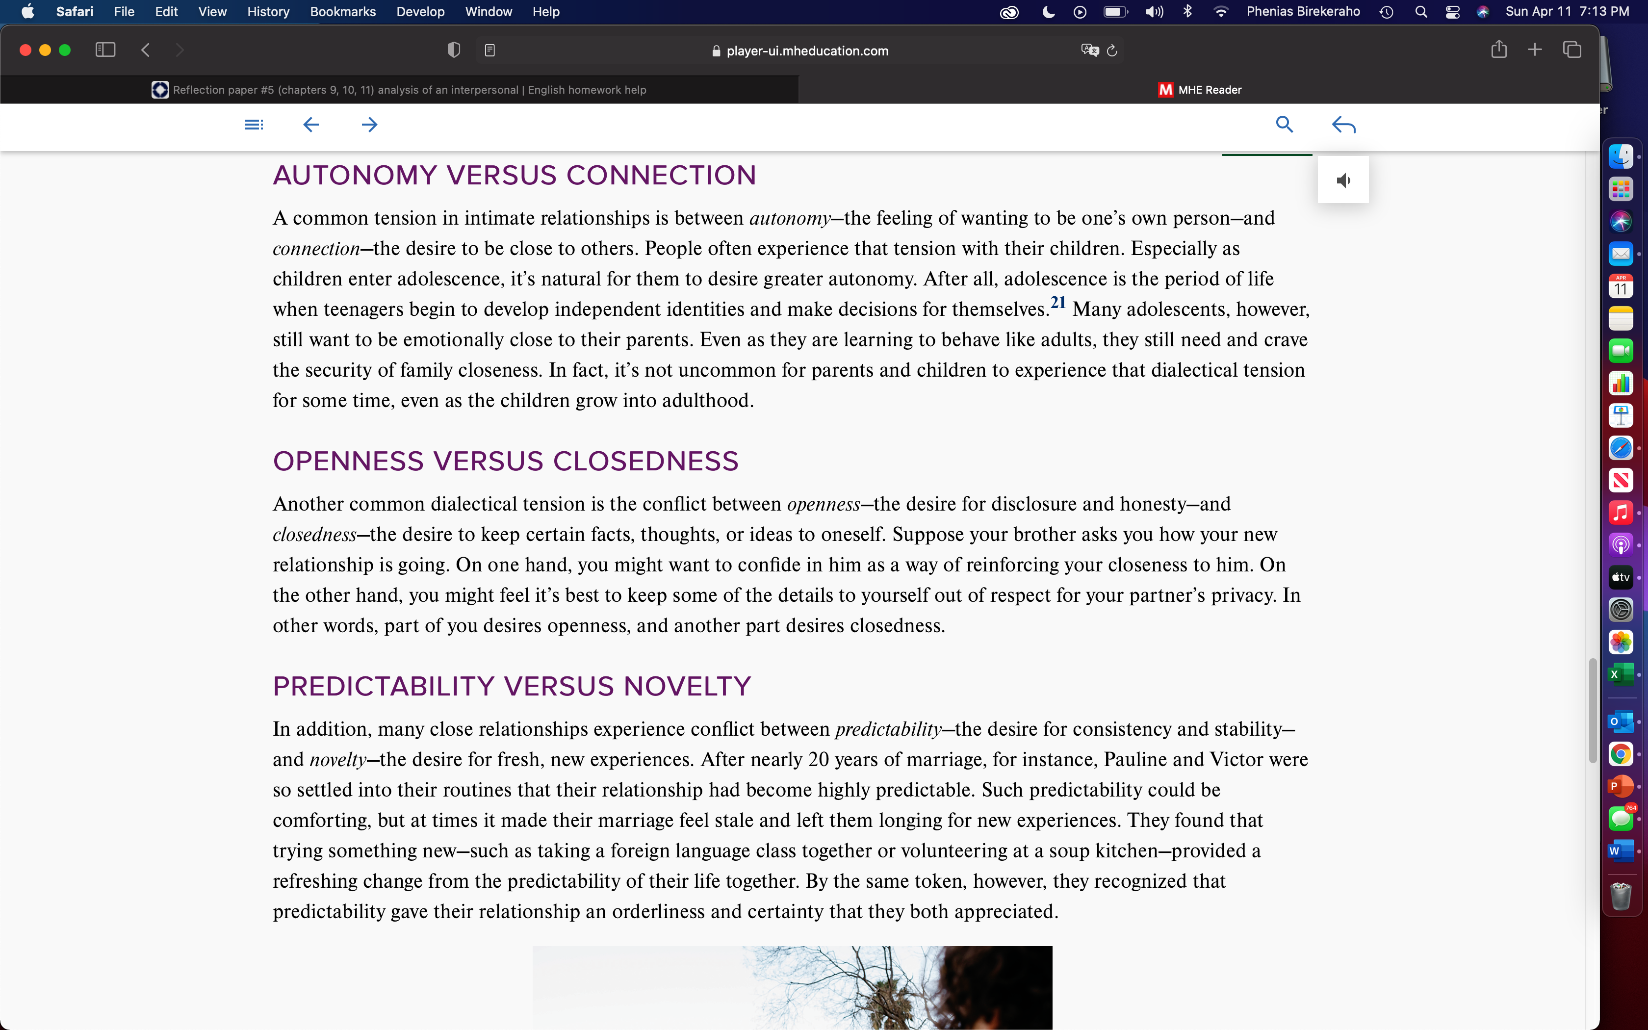Open Creative Cloud menu bar icon

pos(1008,12)
